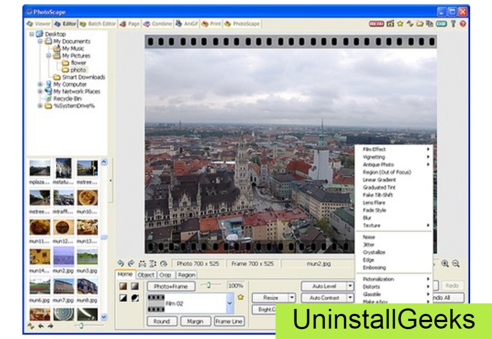The height and width of the screenshot is (339, 492).
Task: Open the red help question-mark icon
Action: pos(463,24)
